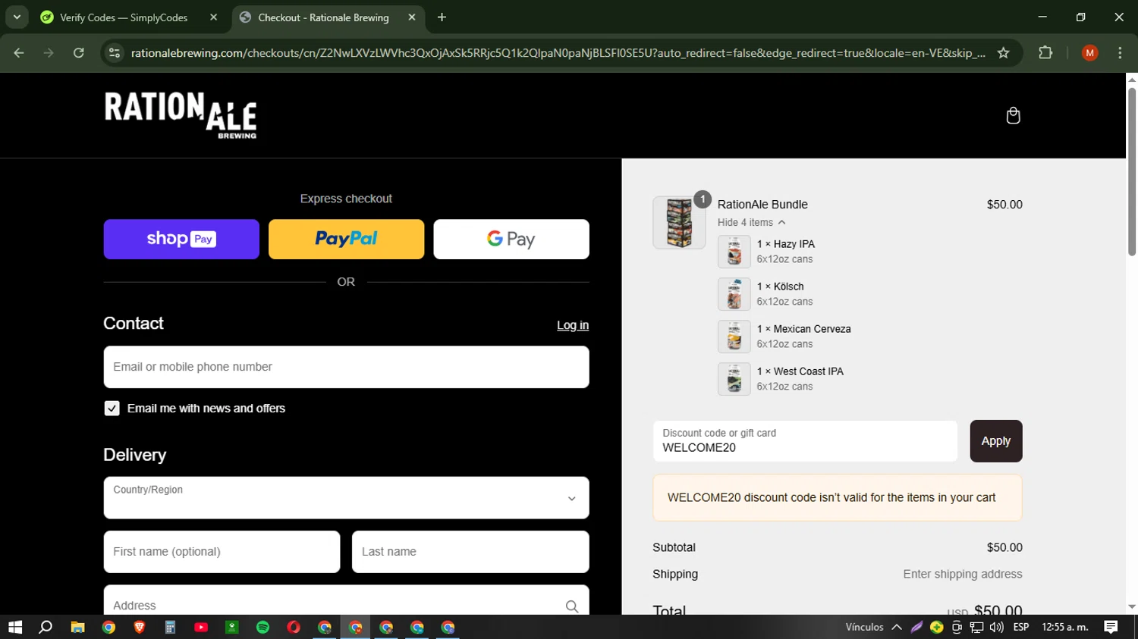Click the Mexican Cerveza thumbnail

click(x=734, y=337)
